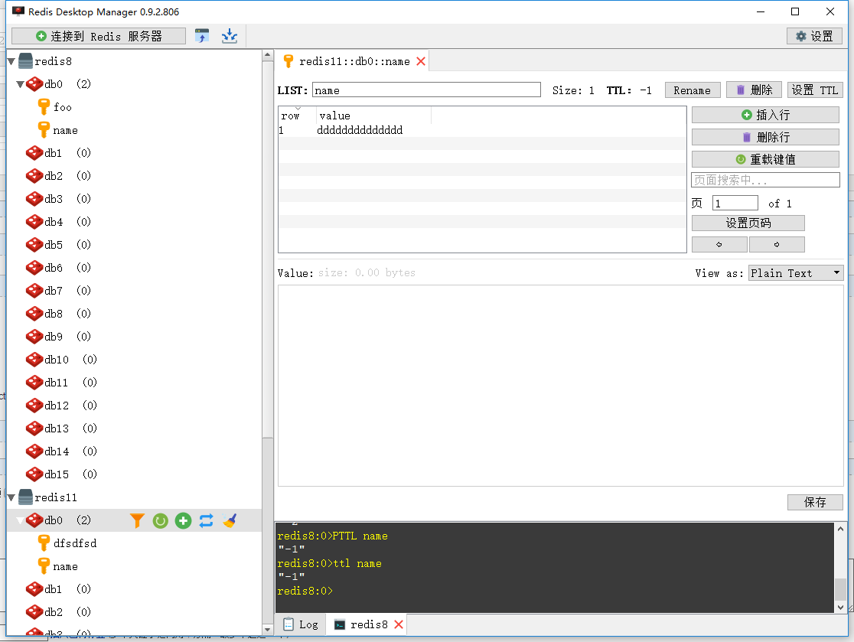The image size is (854, 642).
Task: Open the Settings gear button
Action: (x=814, y=37)
